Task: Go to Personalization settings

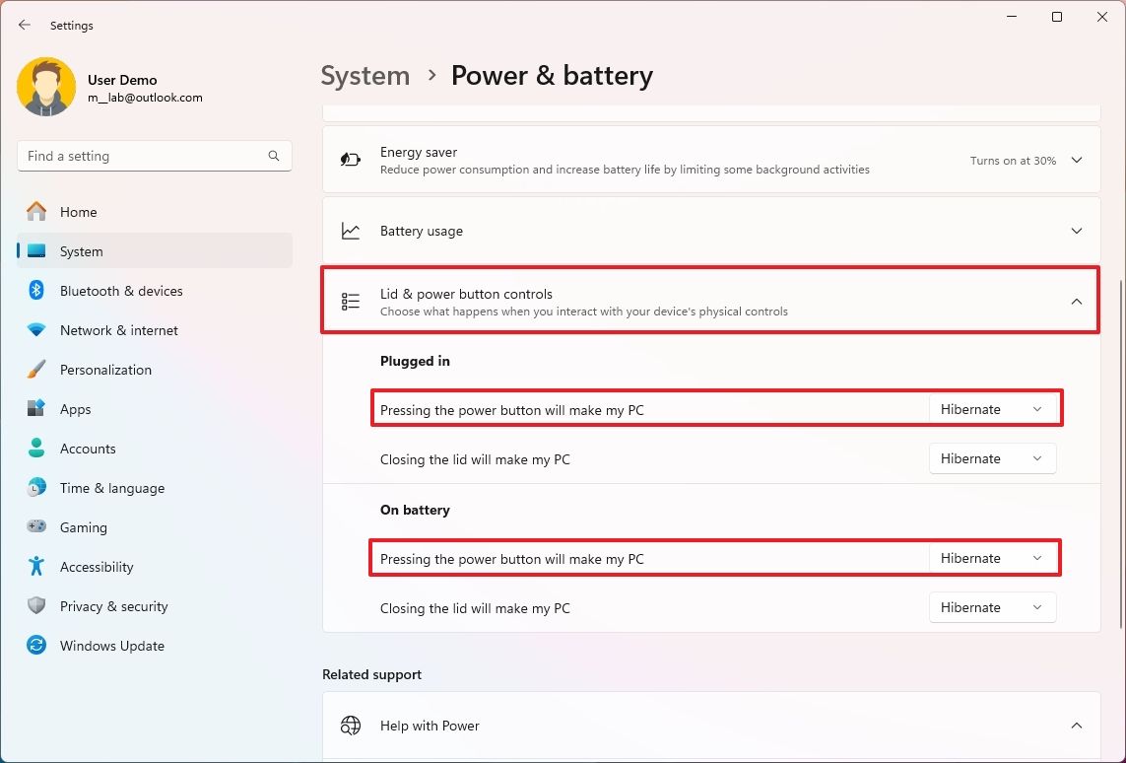Action: pyautogui.click(x=105, y=369)
